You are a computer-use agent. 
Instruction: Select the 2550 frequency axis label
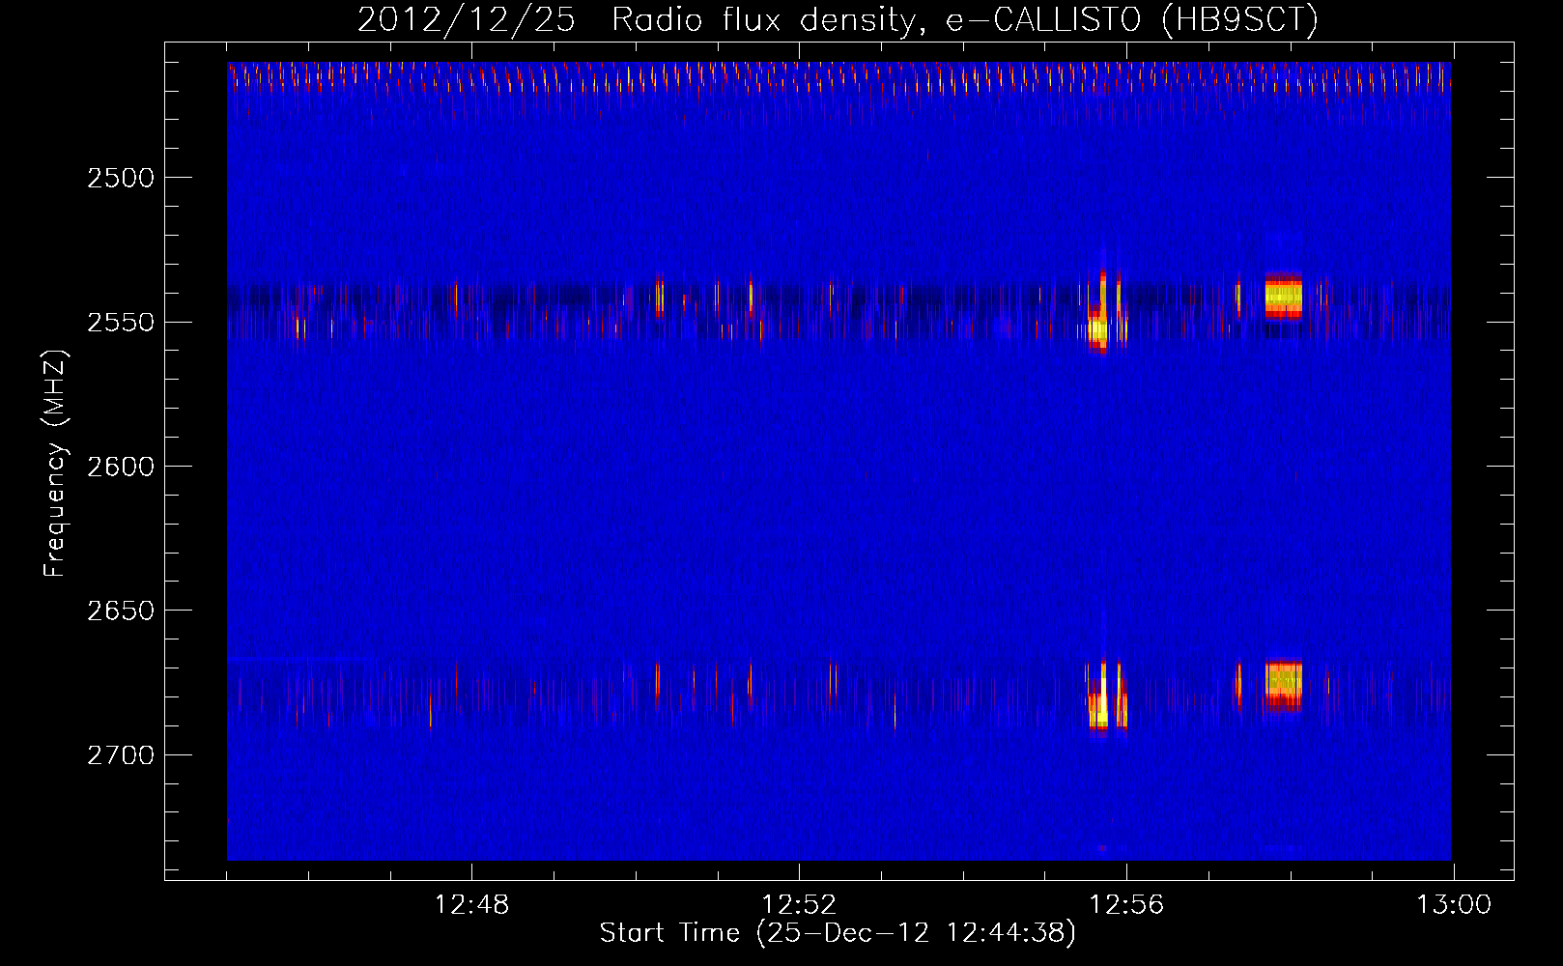pyautogui.click(x=121, y=323)
